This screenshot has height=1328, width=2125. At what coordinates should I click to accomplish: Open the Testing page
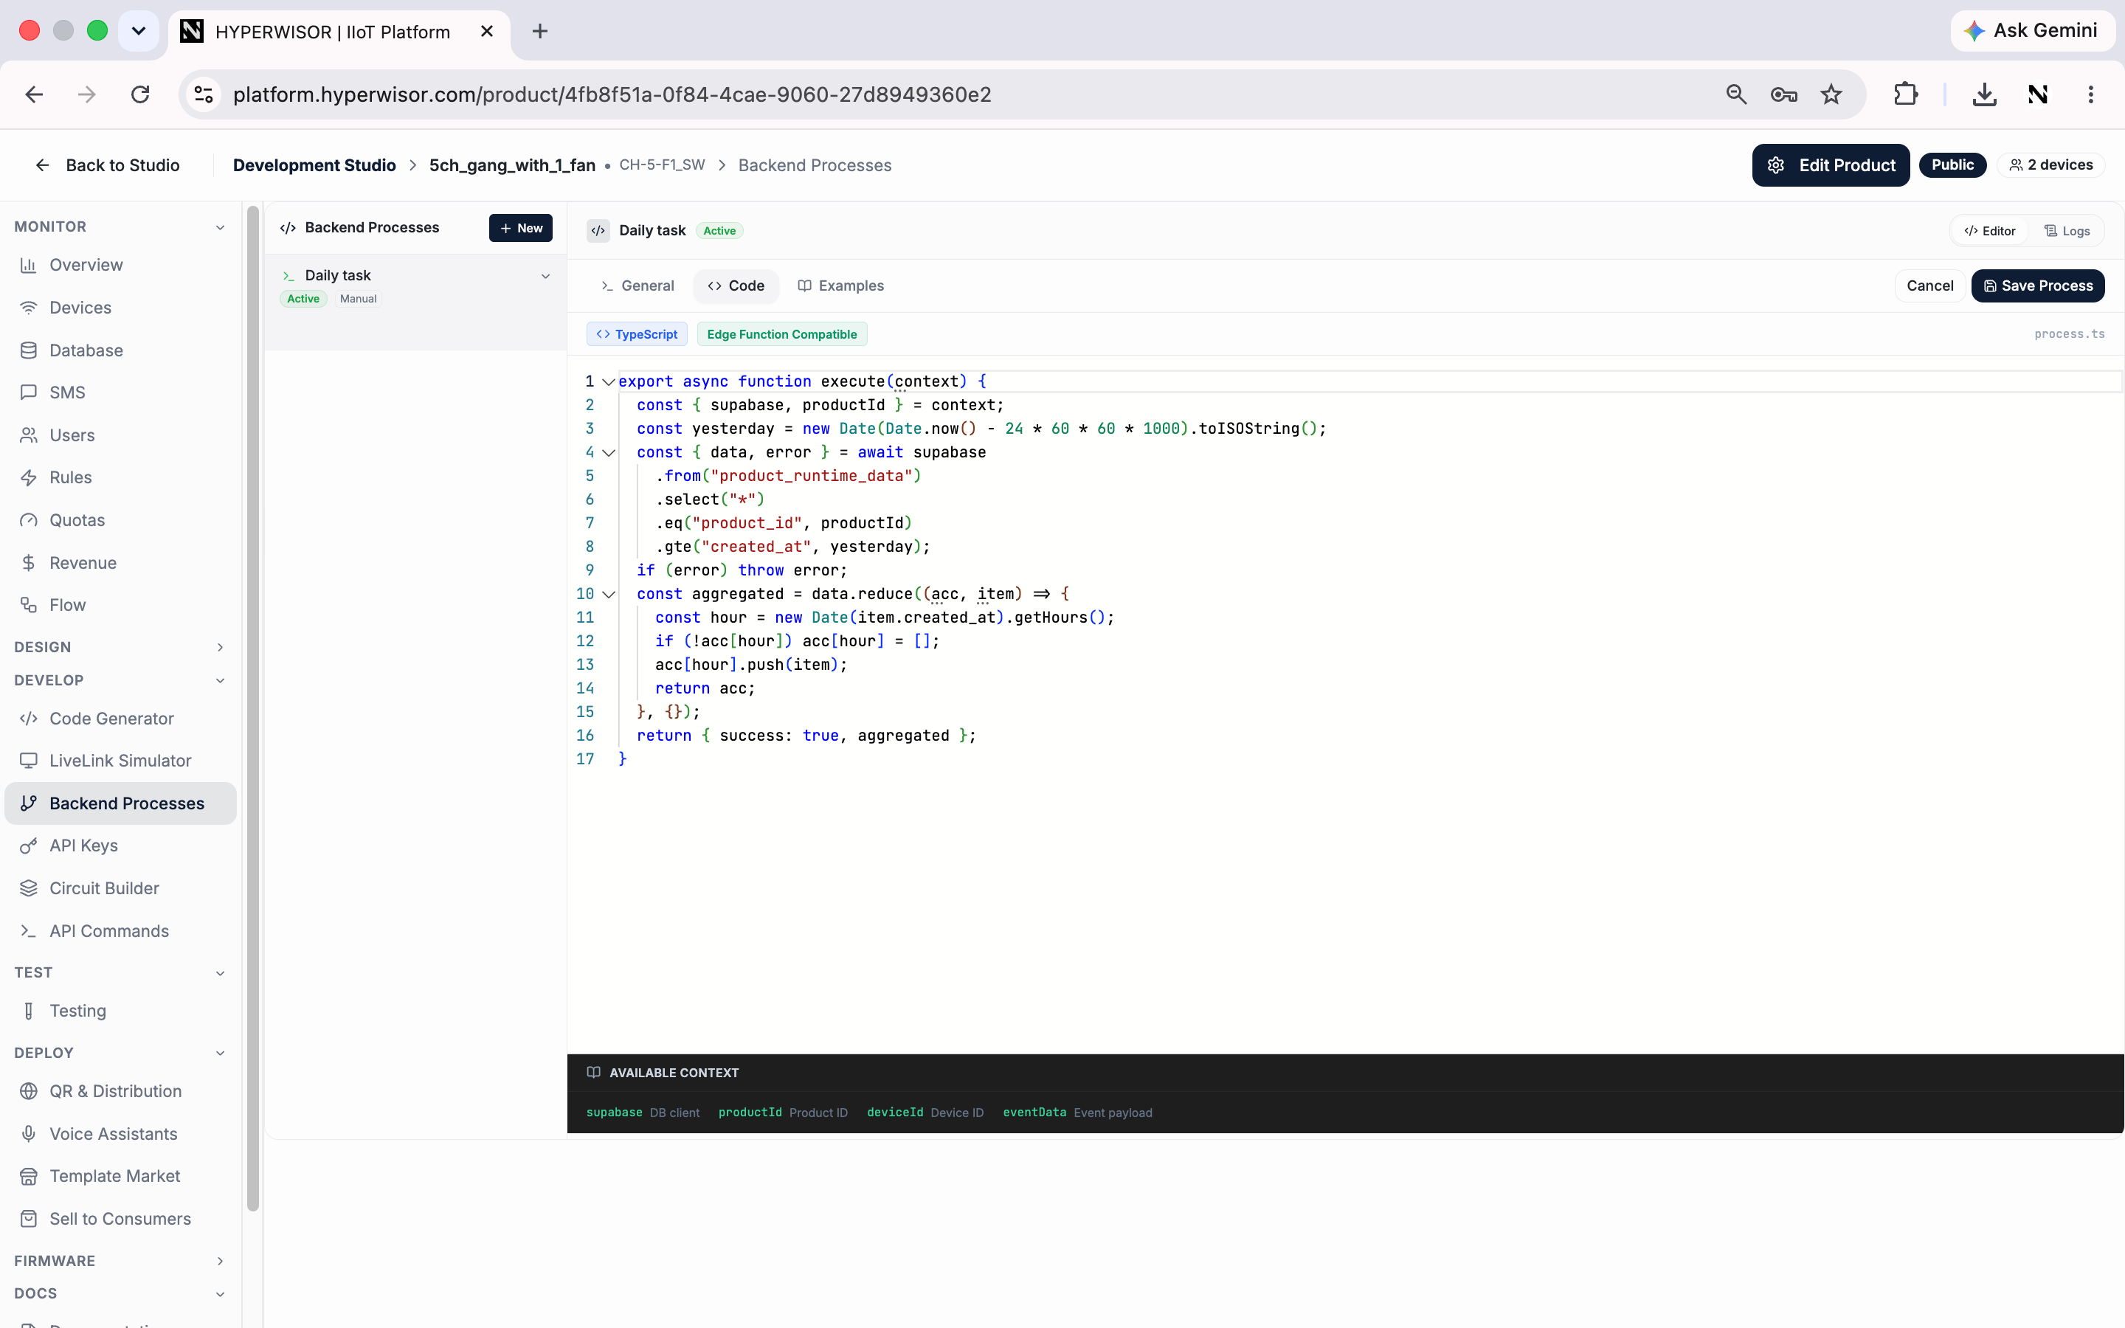pyautogui.click(x=120, y=1010)
